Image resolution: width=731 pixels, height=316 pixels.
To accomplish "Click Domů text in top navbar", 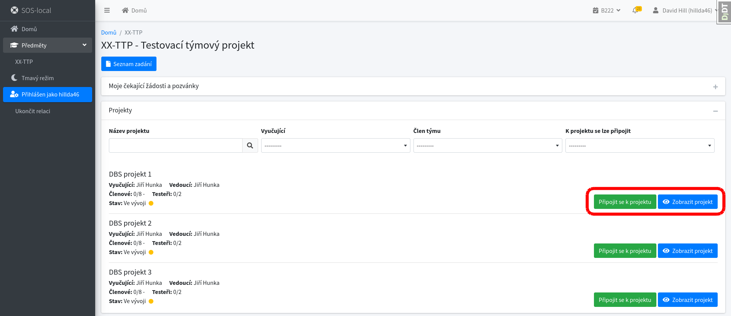I will (x=139, y=10).
